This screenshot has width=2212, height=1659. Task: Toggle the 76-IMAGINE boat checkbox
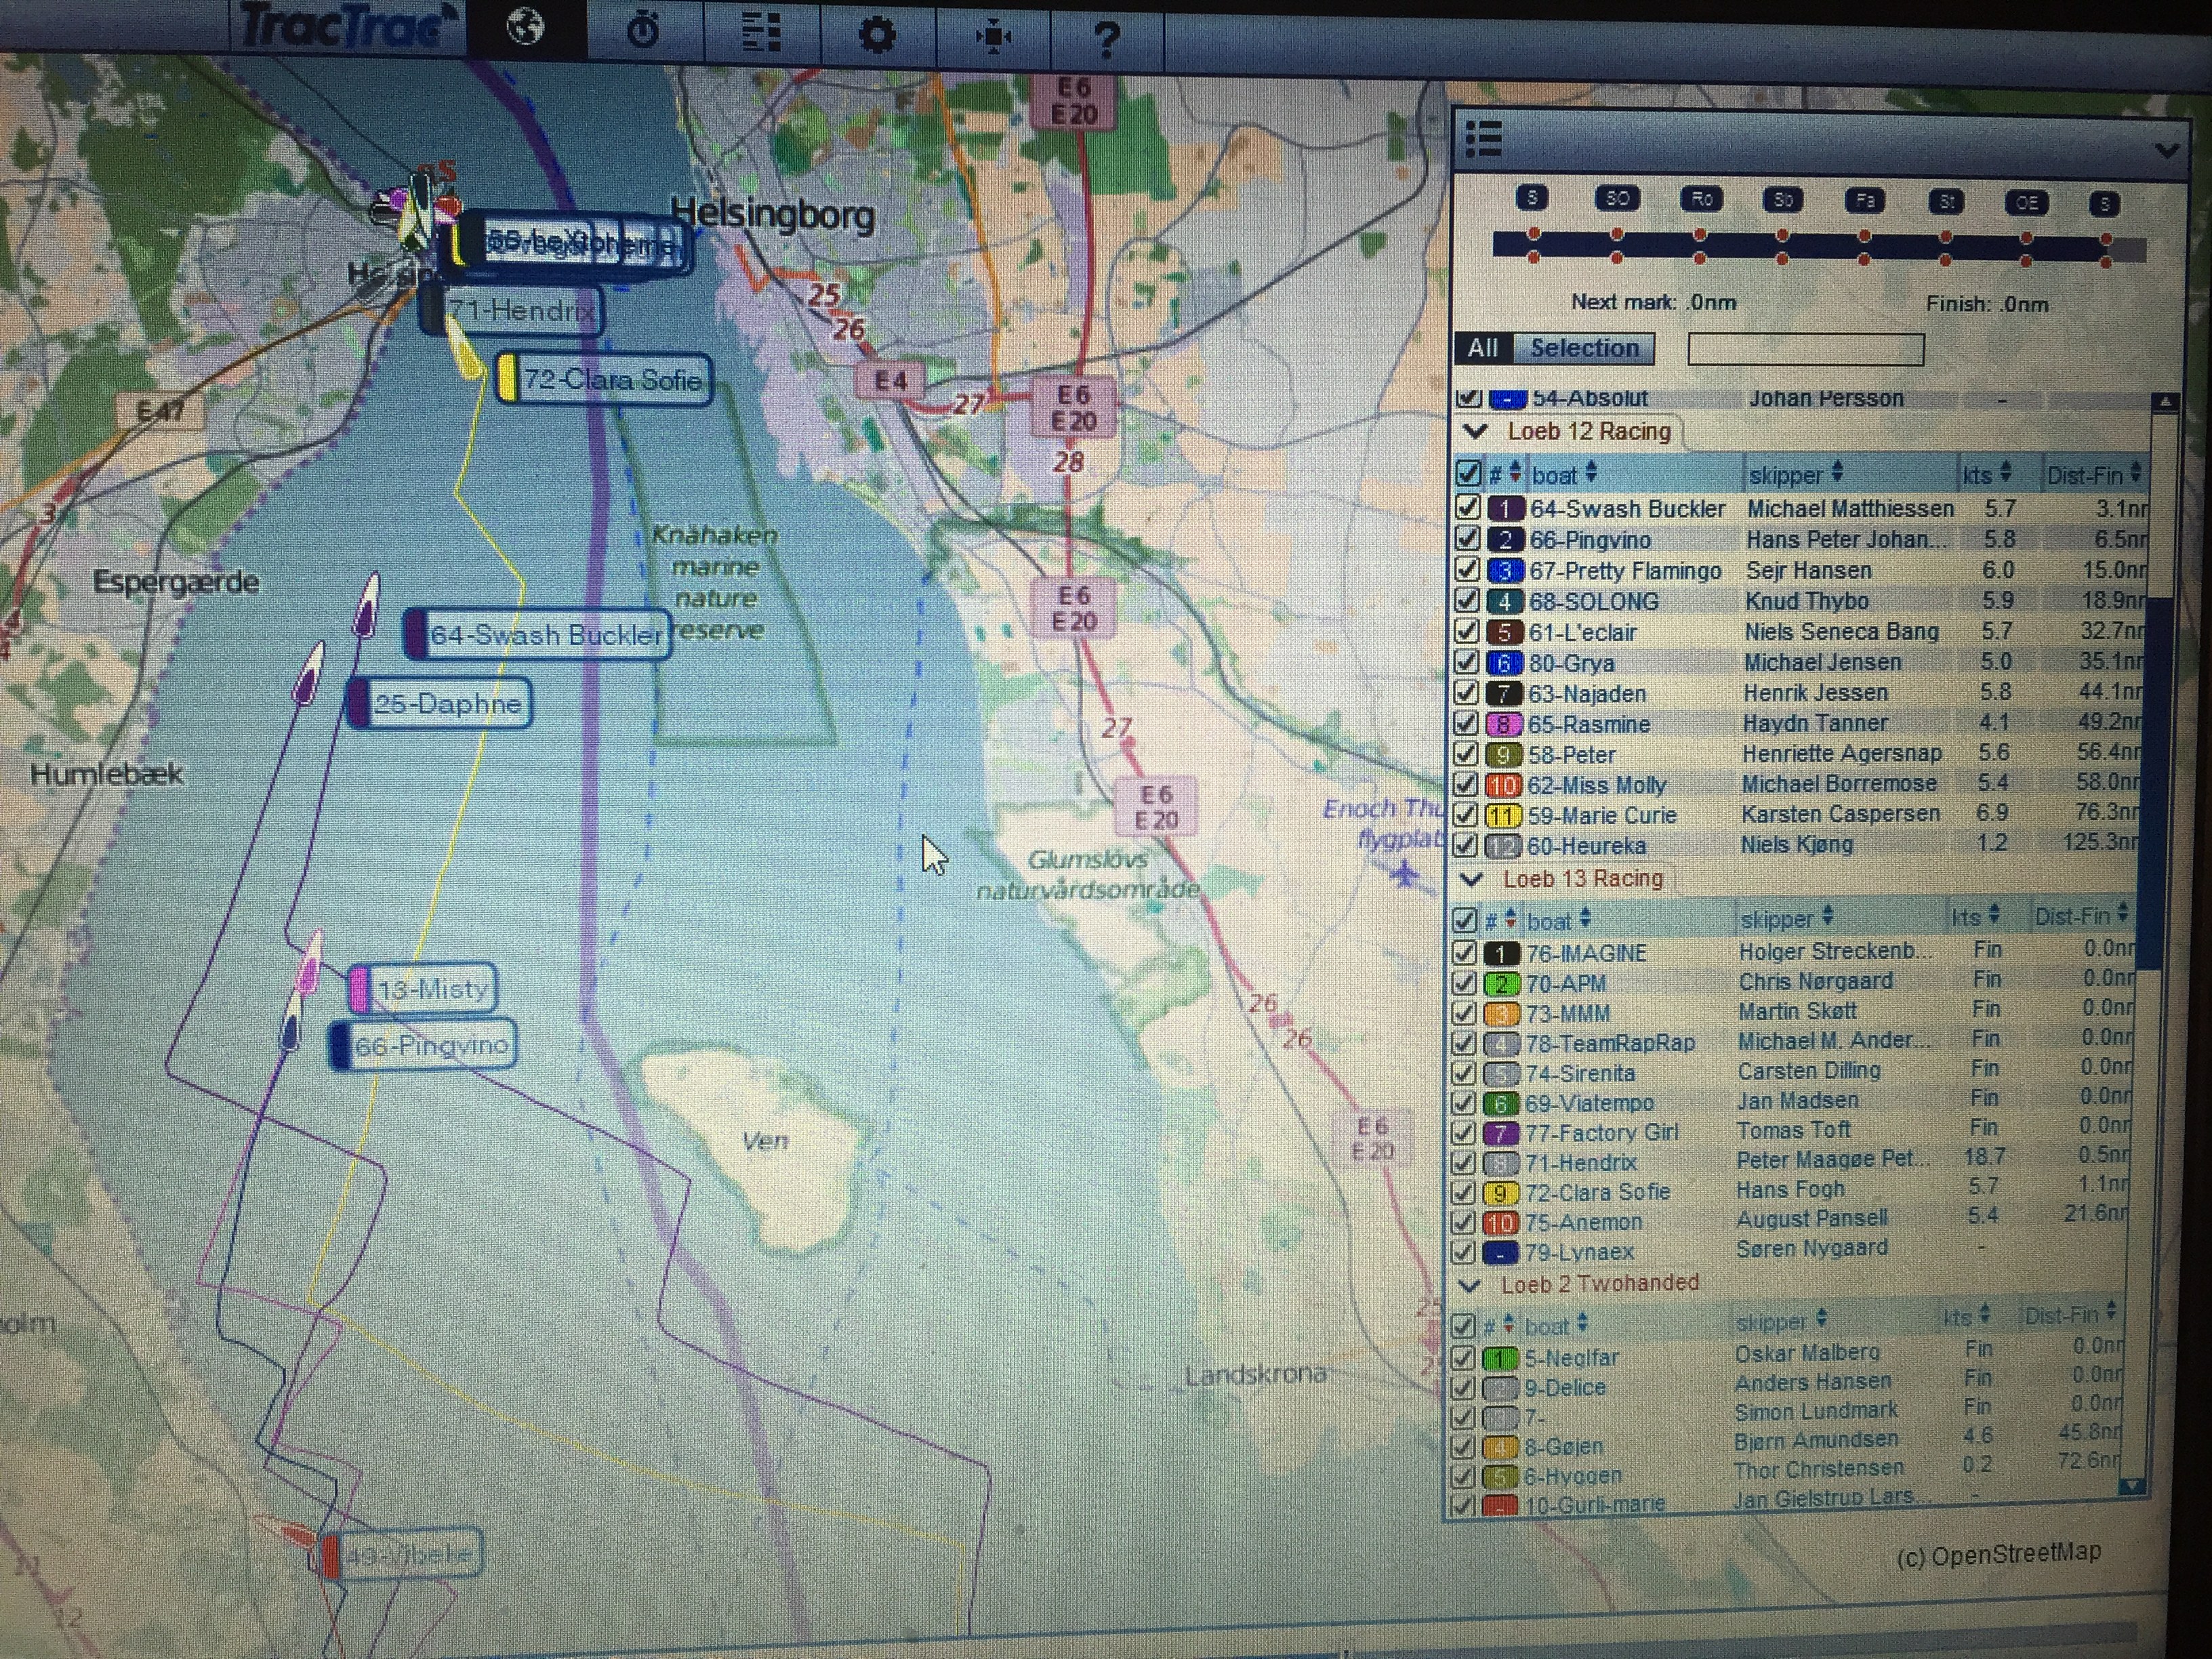[1463, 952]
